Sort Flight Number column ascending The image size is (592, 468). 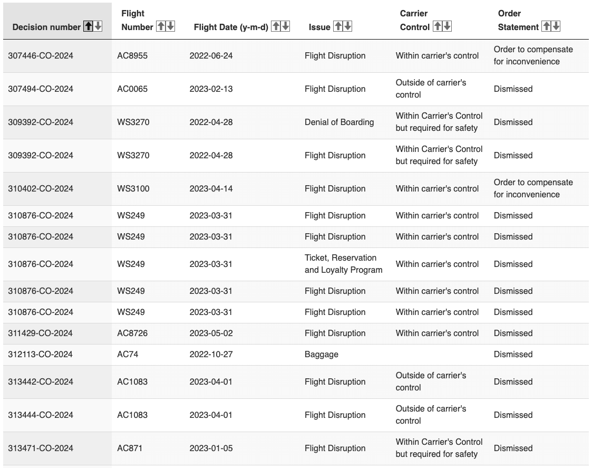coord(161,26)
